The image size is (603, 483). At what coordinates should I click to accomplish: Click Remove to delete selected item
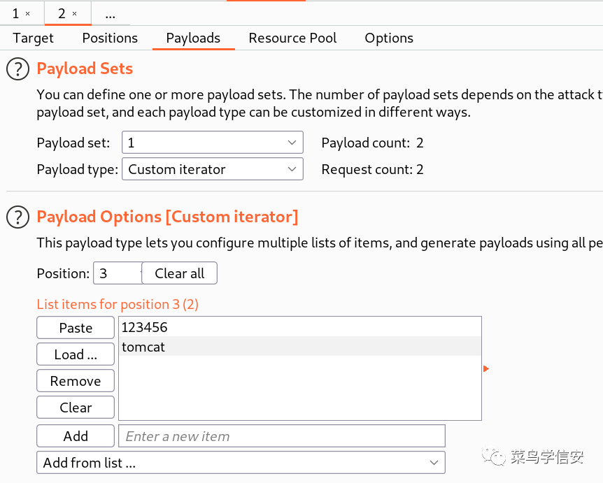[x=76, y=381]
